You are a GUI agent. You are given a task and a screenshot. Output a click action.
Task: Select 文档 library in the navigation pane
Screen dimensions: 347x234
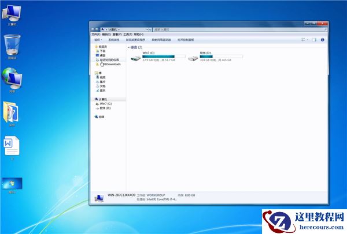(102, 86)
